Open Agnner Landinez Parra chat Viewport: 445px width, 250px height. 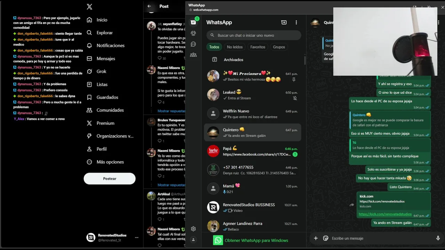(253, 226)
